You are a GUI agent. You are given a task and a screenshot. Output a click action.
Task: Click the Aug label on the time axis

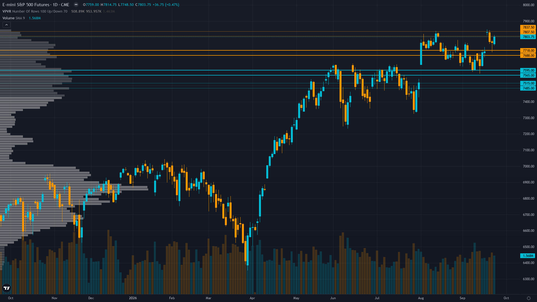(x=421, y=298)
